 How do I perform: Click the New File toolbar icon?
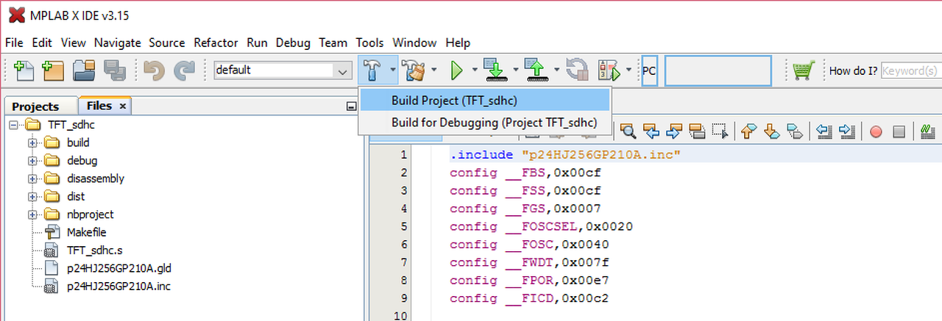[x=24, y=71]
